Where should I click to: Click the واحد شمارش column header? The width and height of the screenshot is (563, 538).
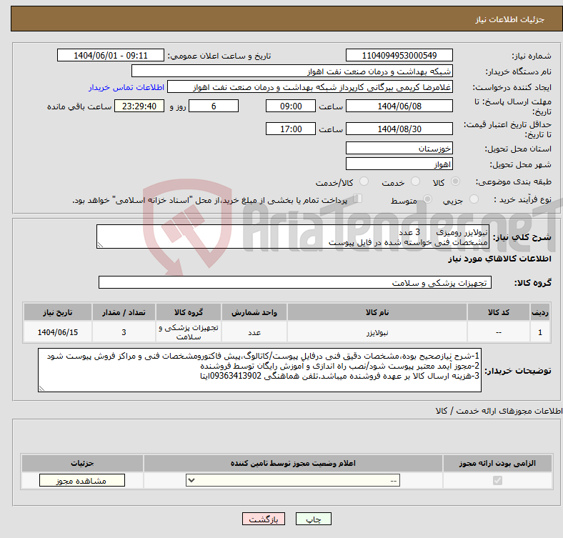254,312
